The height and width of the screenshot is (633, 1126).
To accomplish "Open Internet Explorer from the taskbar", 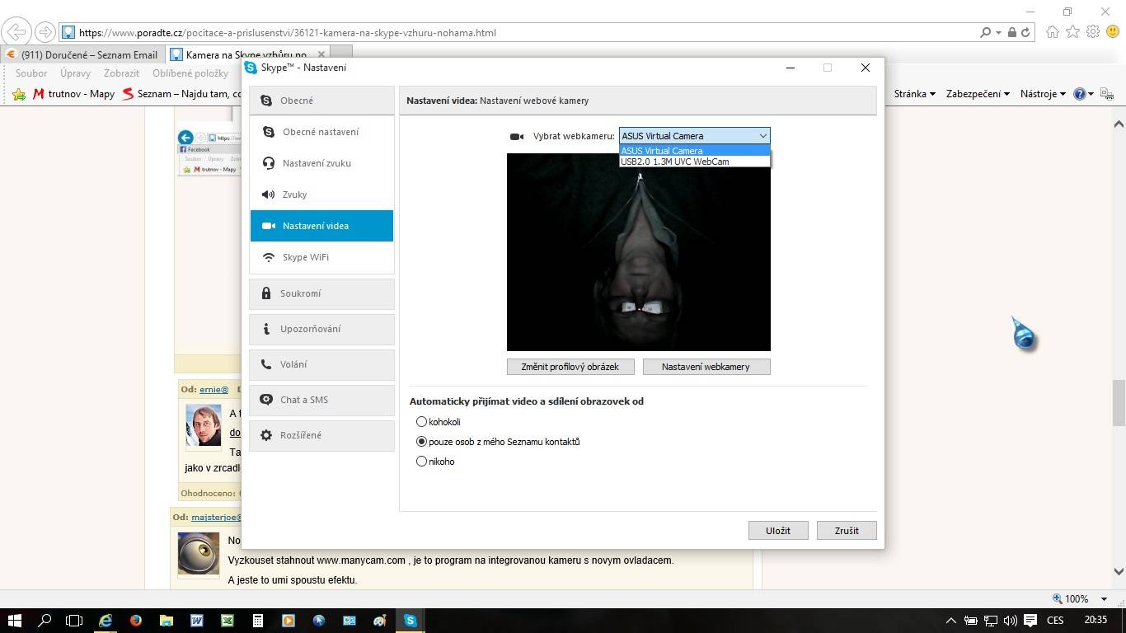I will [x=106, y=620].
